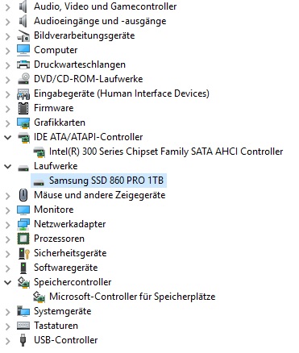Viewport: 299px width, 353px height.
Task: Click the USB plug icon for USB-Controller
Action: click(x=23, y=340)
